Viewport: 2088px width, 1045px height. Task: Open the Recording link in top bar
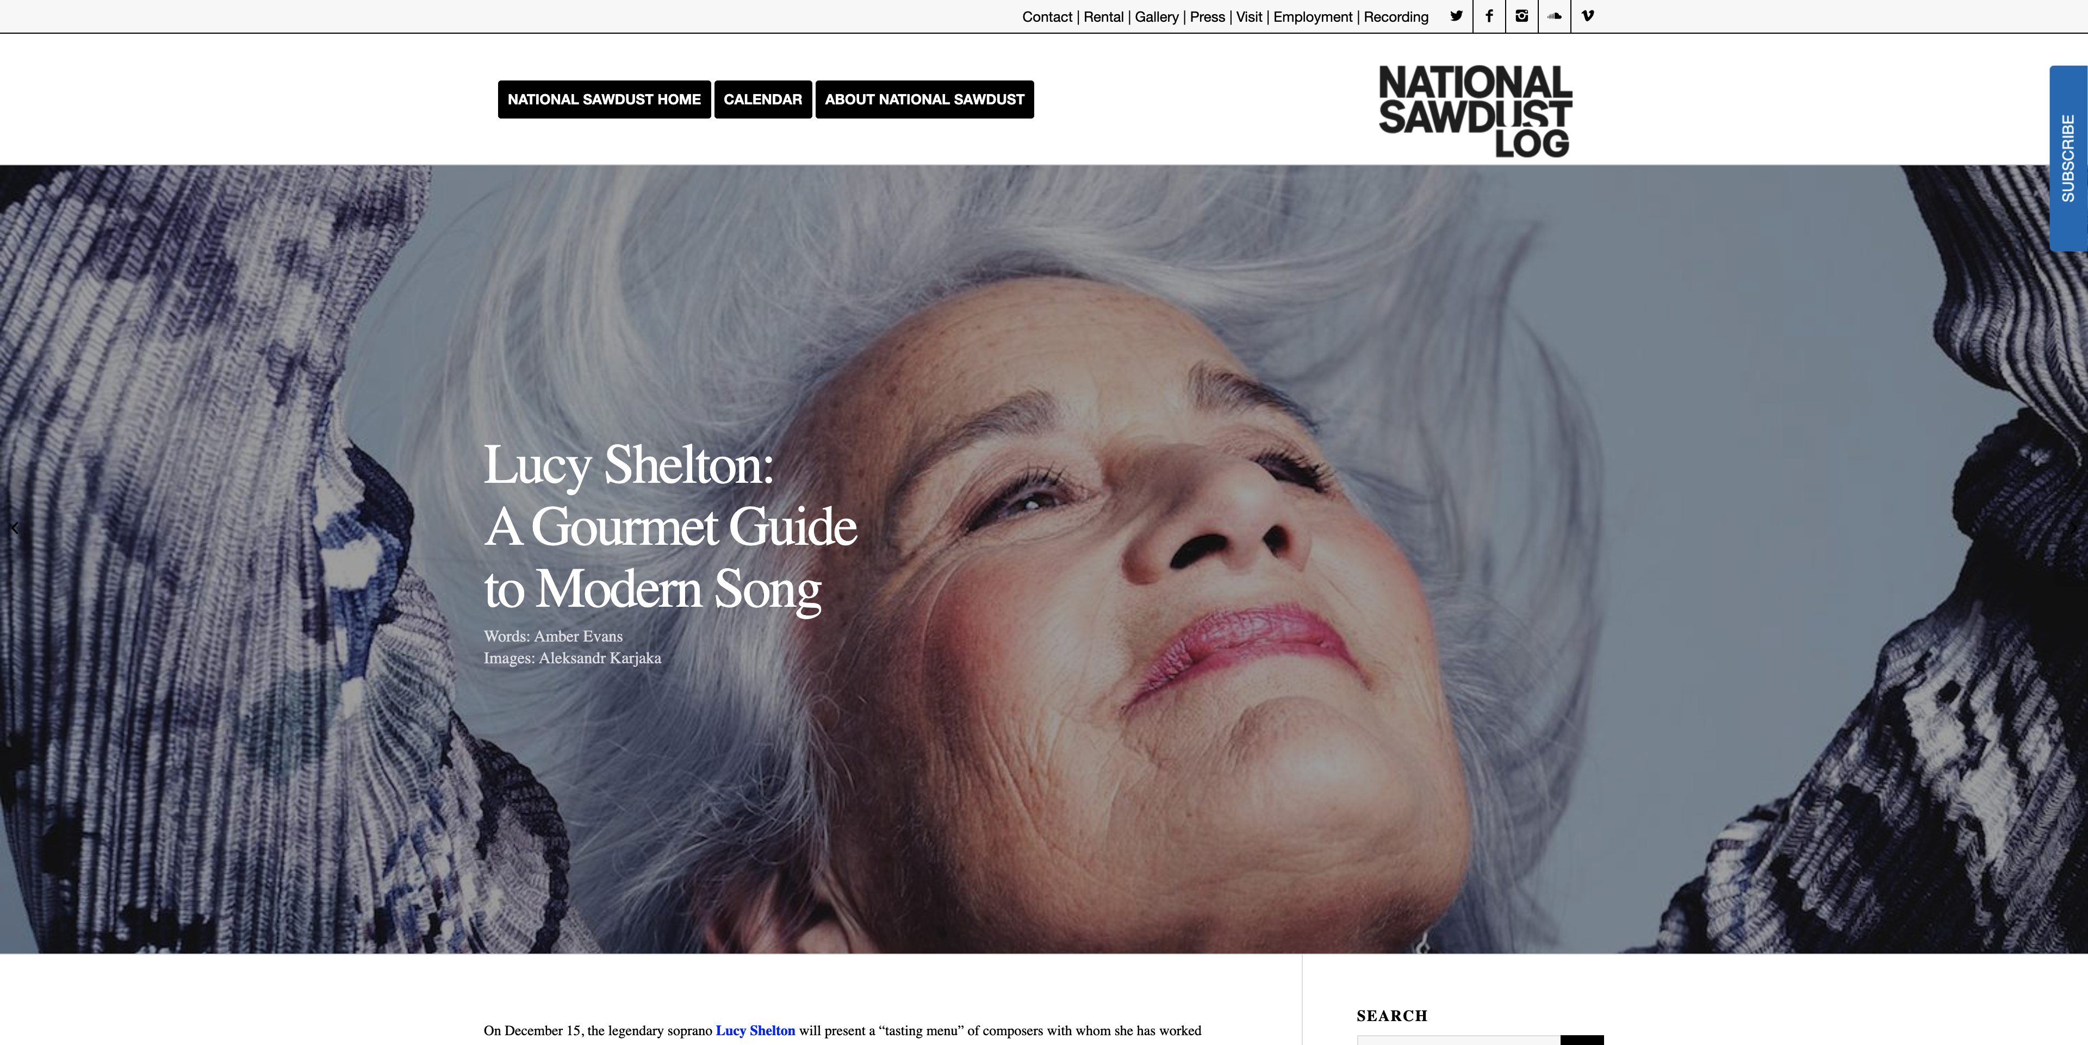click(x=1396, y=17)
